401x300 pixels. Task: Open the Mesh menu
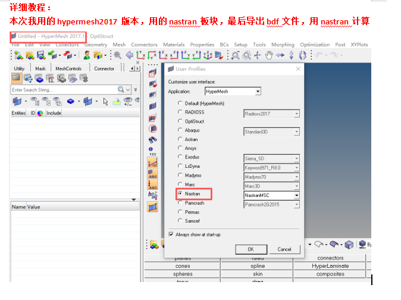pyautogui.click(x=119, y=45)
